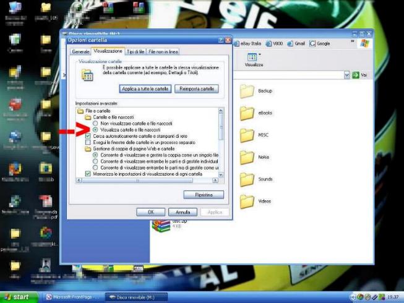This screenshot has height=303, width=404.
Task: Open the eBooks folder icon
Action: click(x=247, y=113)
